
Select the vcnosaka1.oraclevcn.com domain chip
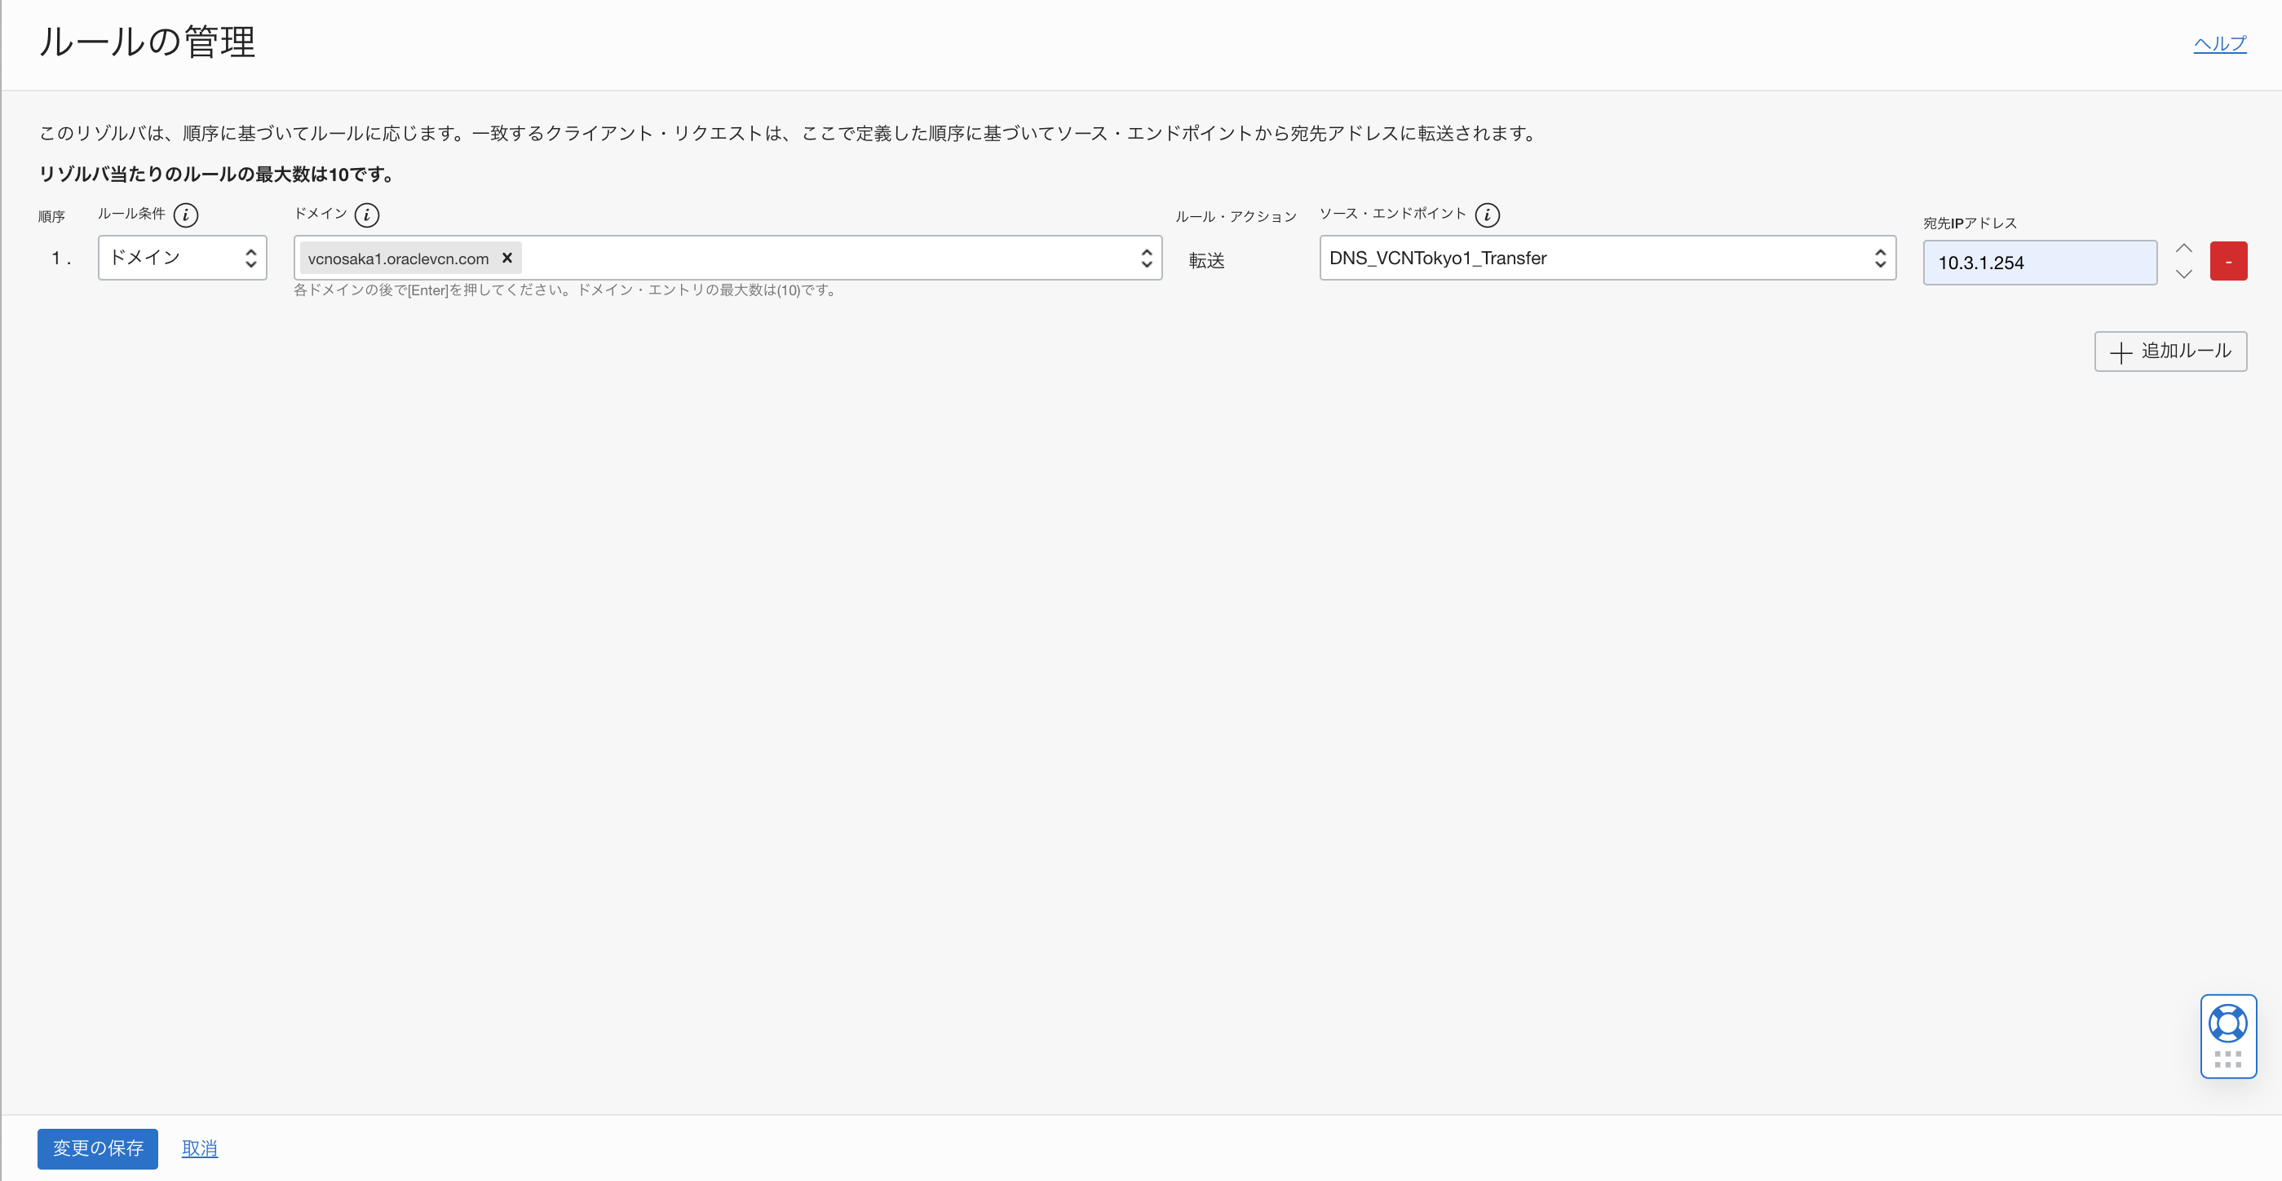pos(399,258)
